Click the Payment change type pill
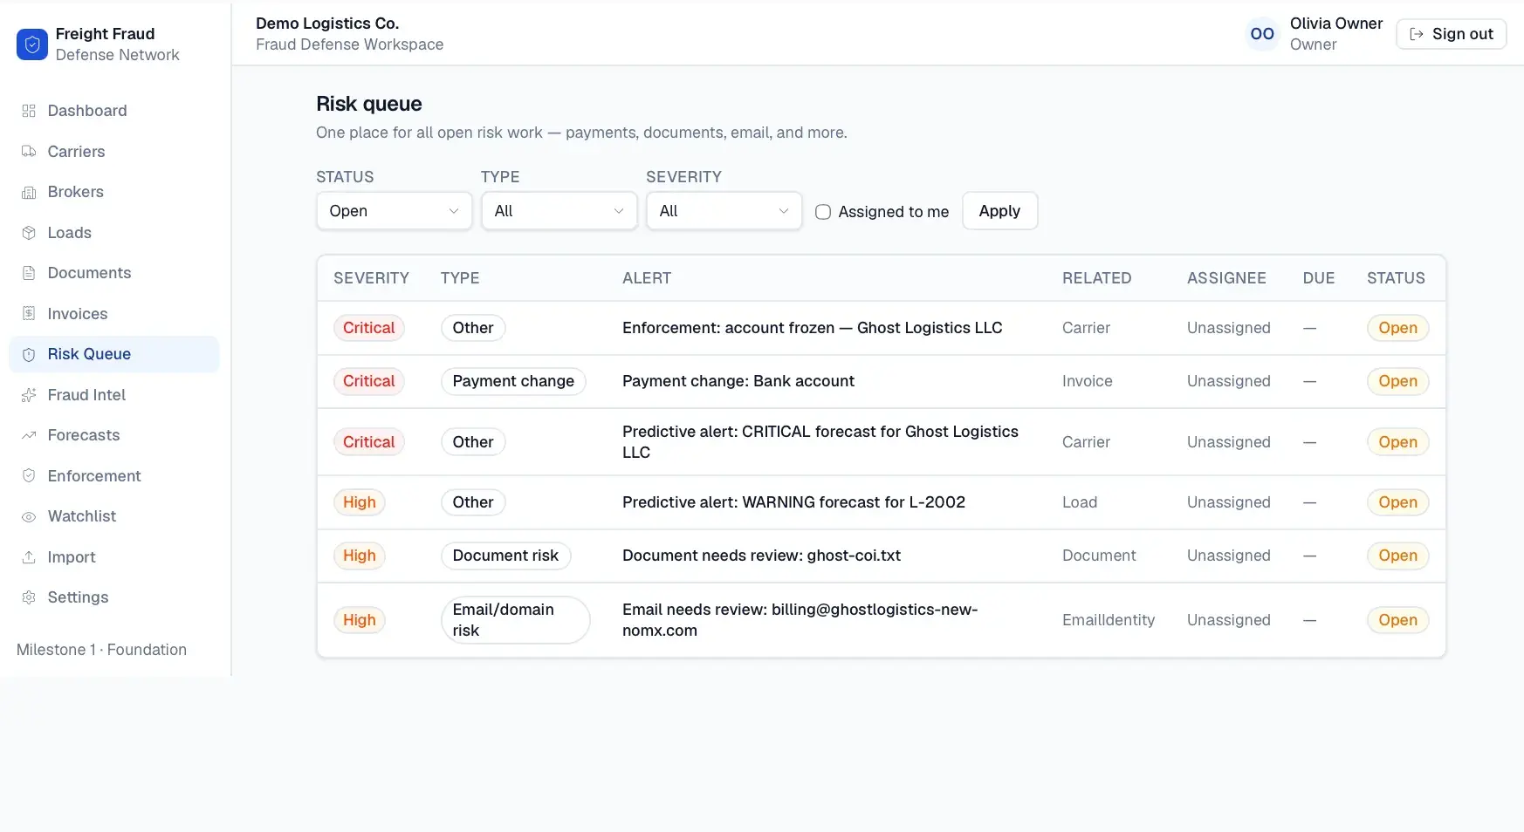The image size is (1524, 832). coord(513,381)
